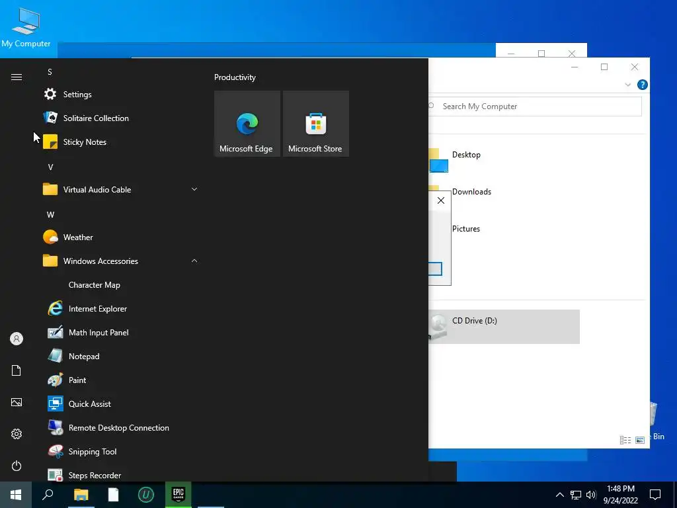The height and width of the screenshot is (508, 677).
Task: Click the blank document taskbar icon
Action: tap(113, 495)
